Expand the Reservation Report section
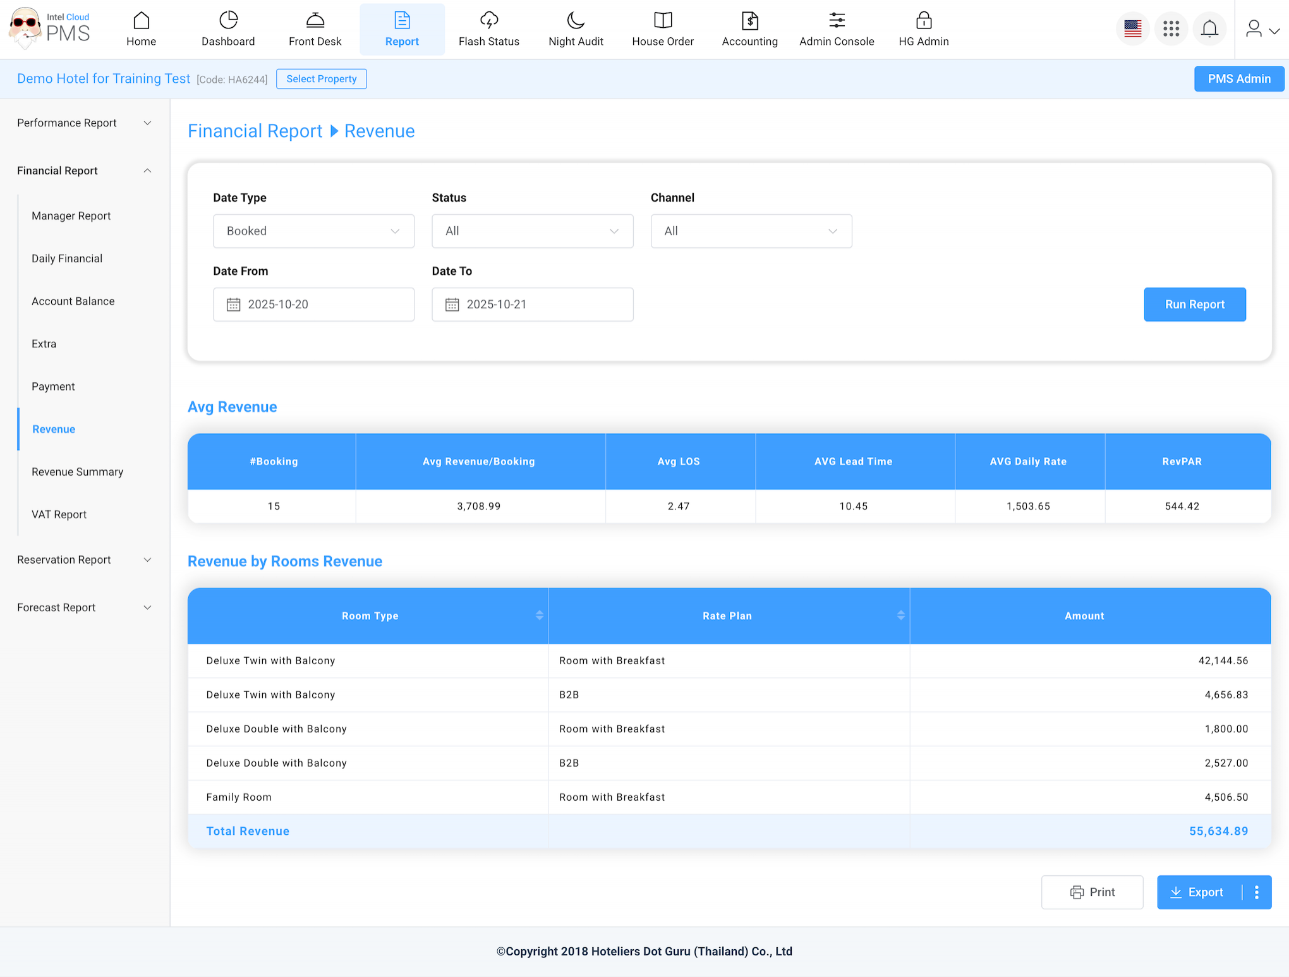1289x977 pixels. coord(84,560)
